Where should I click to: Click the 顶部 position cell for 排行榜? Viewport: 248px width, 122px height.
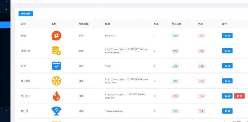coord(81,111)
